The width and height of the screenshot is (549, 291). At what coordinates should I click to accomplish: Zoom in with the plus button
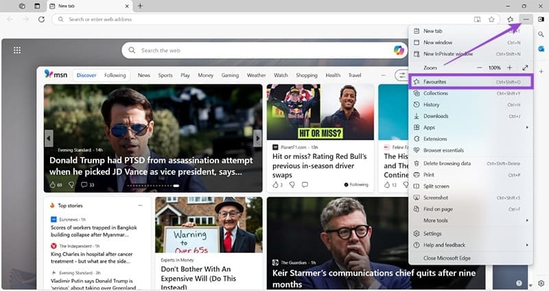pos(509,68)
